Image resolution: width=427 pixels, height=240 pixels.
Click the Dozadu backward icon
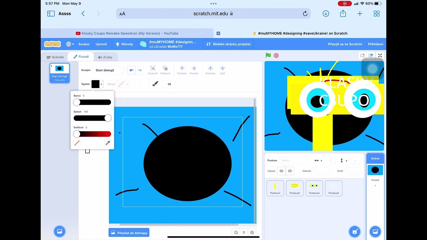pos(194,70)
